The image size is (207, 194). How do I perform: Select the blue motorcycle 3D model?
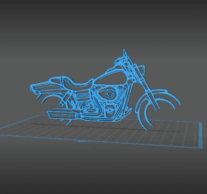coord(105,90)
